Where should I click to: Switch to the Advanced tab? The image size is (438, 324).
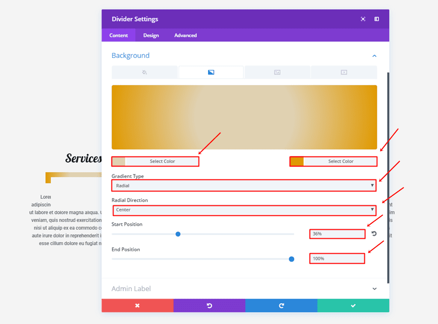click(x=186, y=35)
